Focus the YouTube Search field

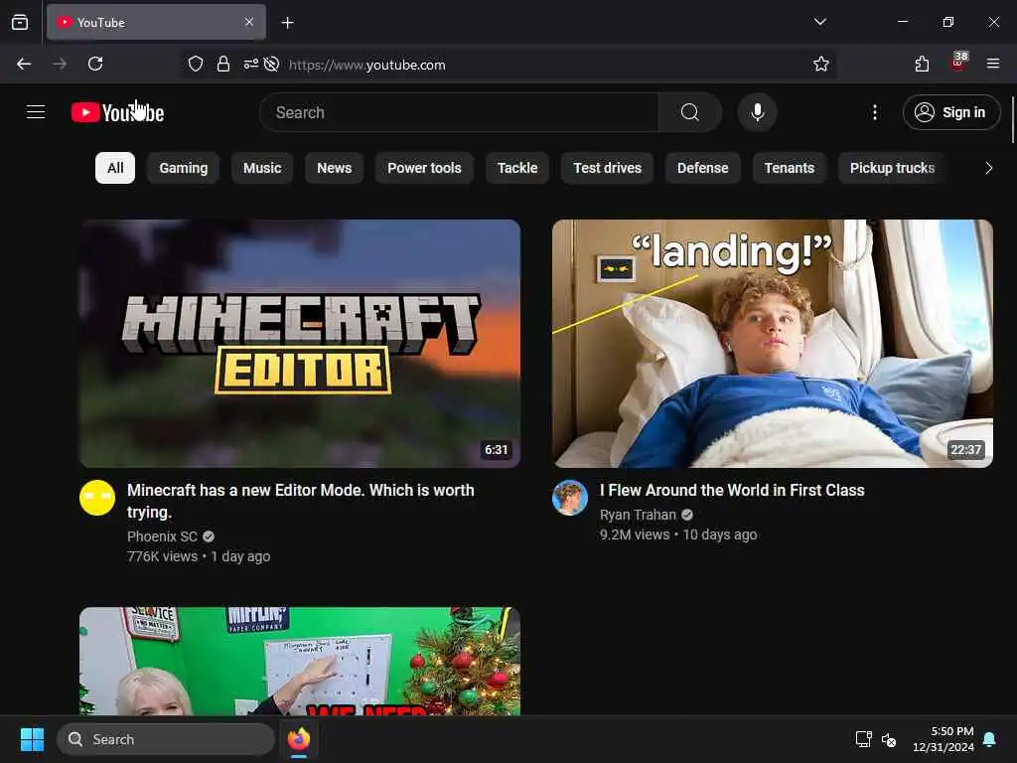tap(459, 112)
